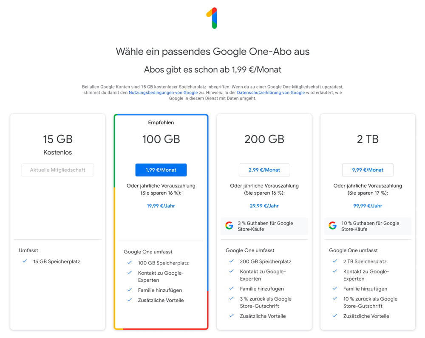Click Kontakt zu Google-Experten in 2 TB plan
Screen dimensions: 425x338
point(366,275)
